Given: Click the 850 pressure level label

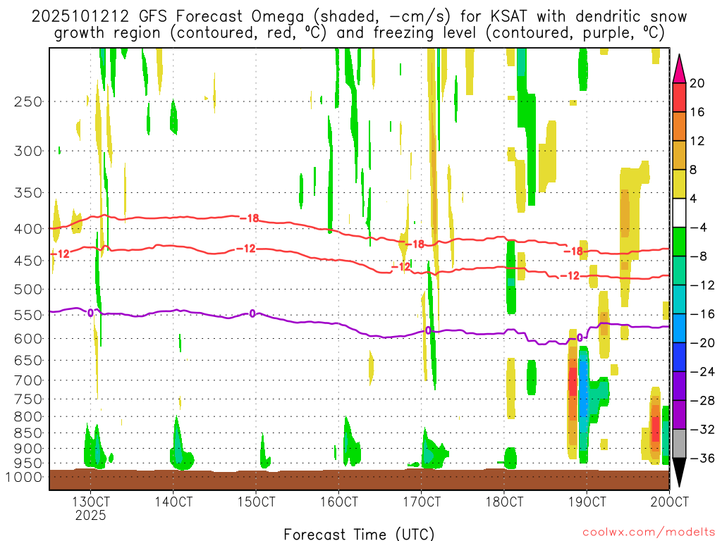Looking at the screenshot, I should [28, 433].
